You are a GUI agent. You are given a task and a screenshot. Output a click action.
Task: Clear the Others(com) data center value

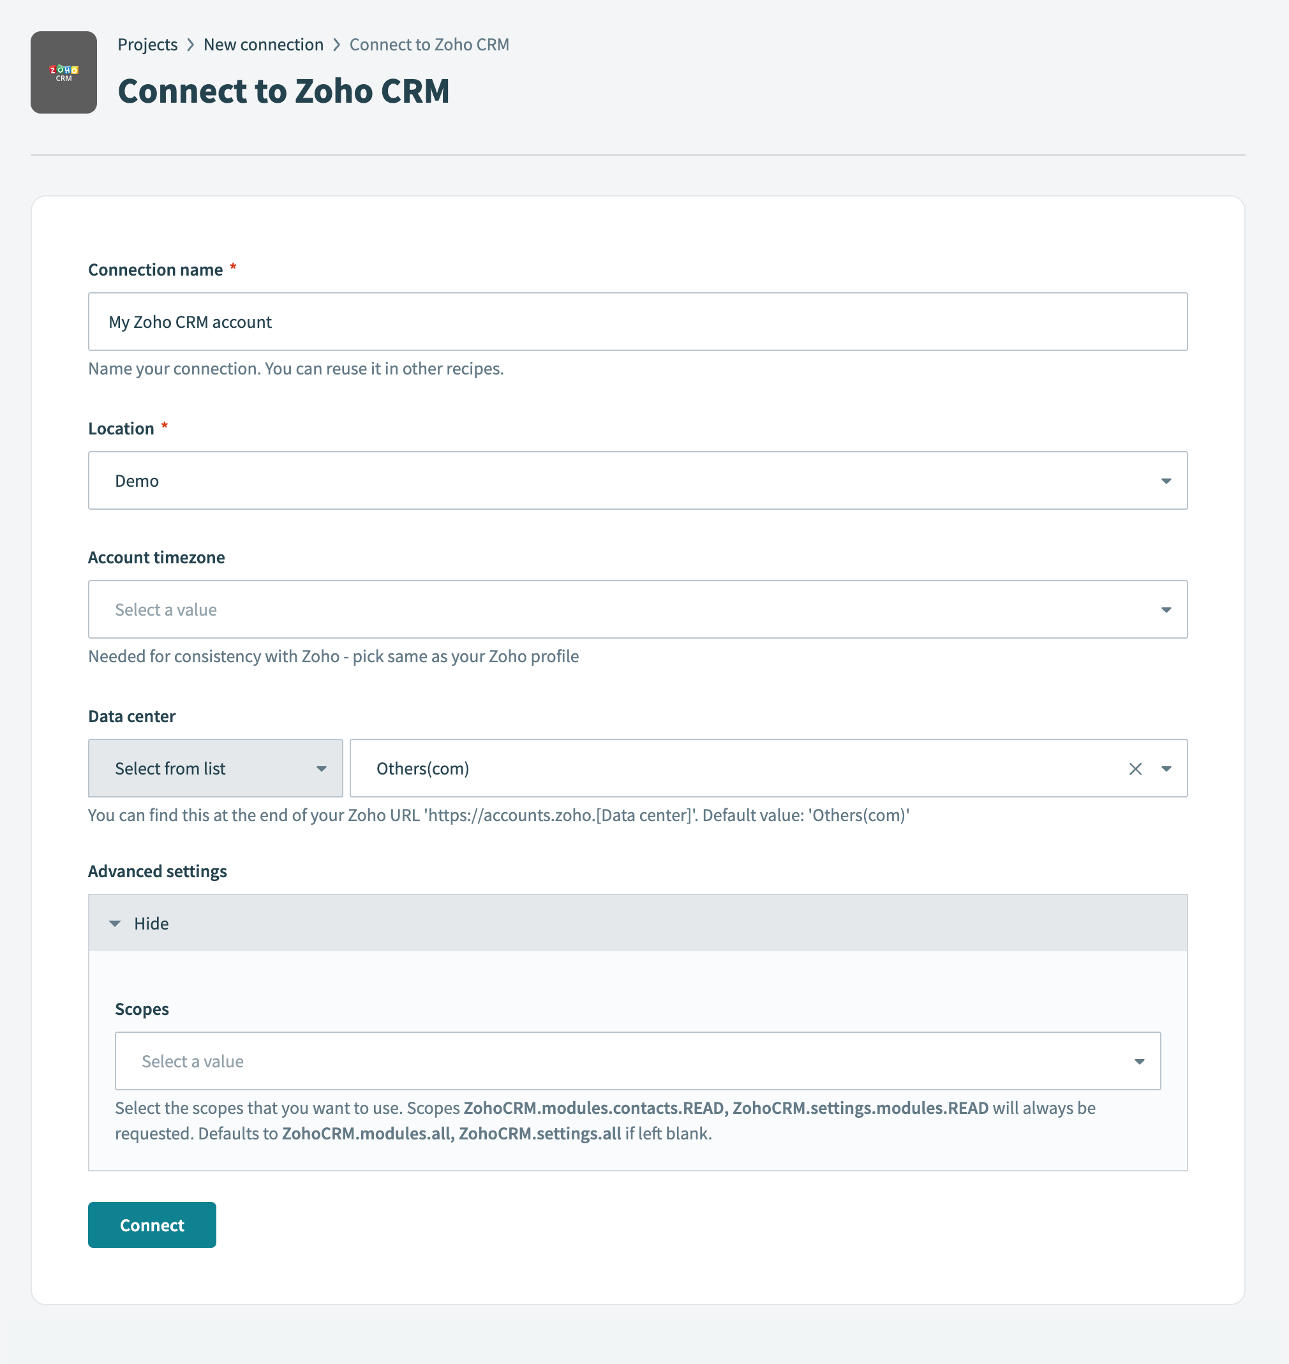pos(1135,769)
